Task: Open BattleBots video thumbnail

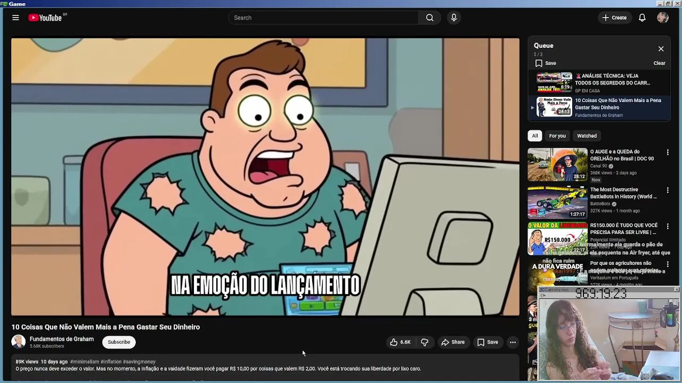Action: [x=557, y=202]
